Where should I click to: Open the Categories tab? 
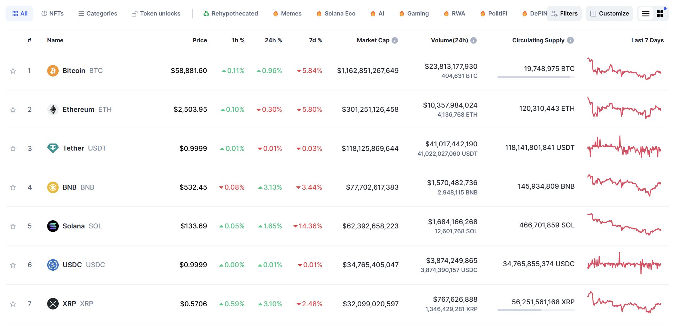97,14
